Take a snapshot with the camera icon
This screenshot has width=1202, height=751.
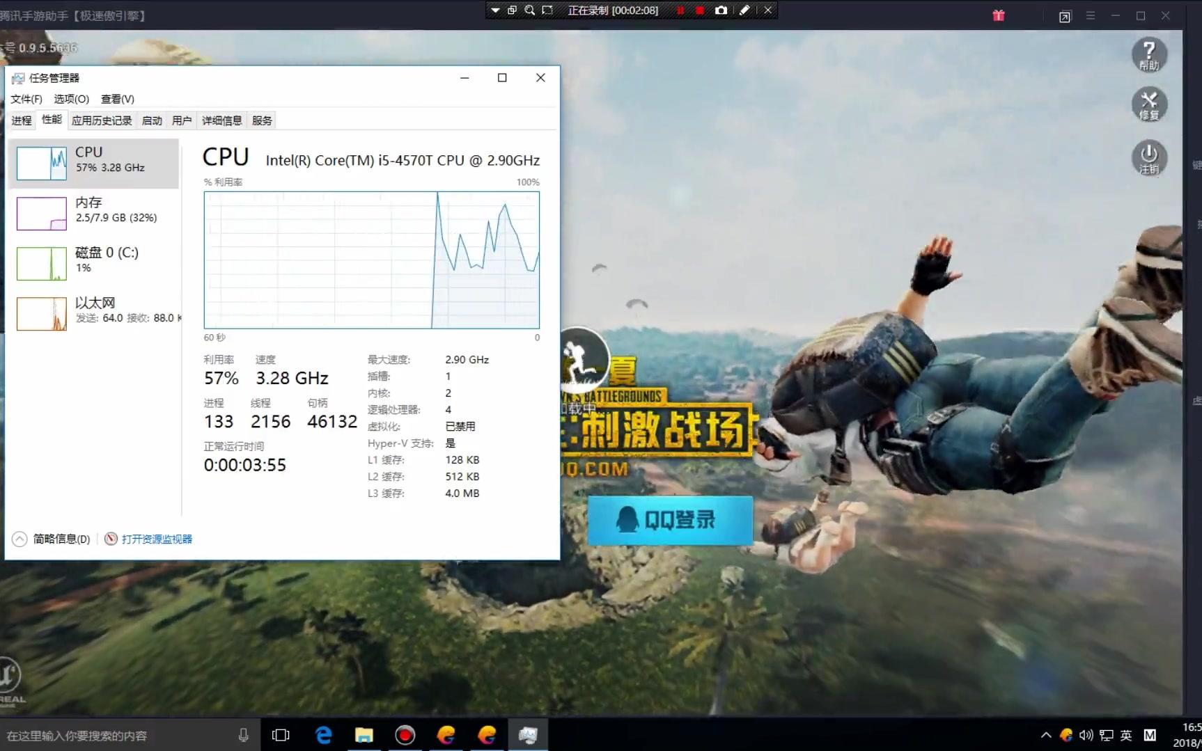[x=721, y=10]
